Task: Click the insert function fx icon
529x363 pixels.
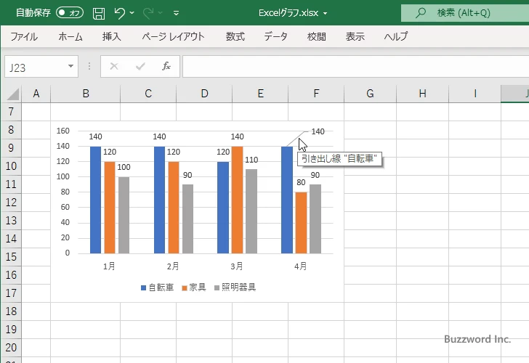Action: [x=166, y=66]
